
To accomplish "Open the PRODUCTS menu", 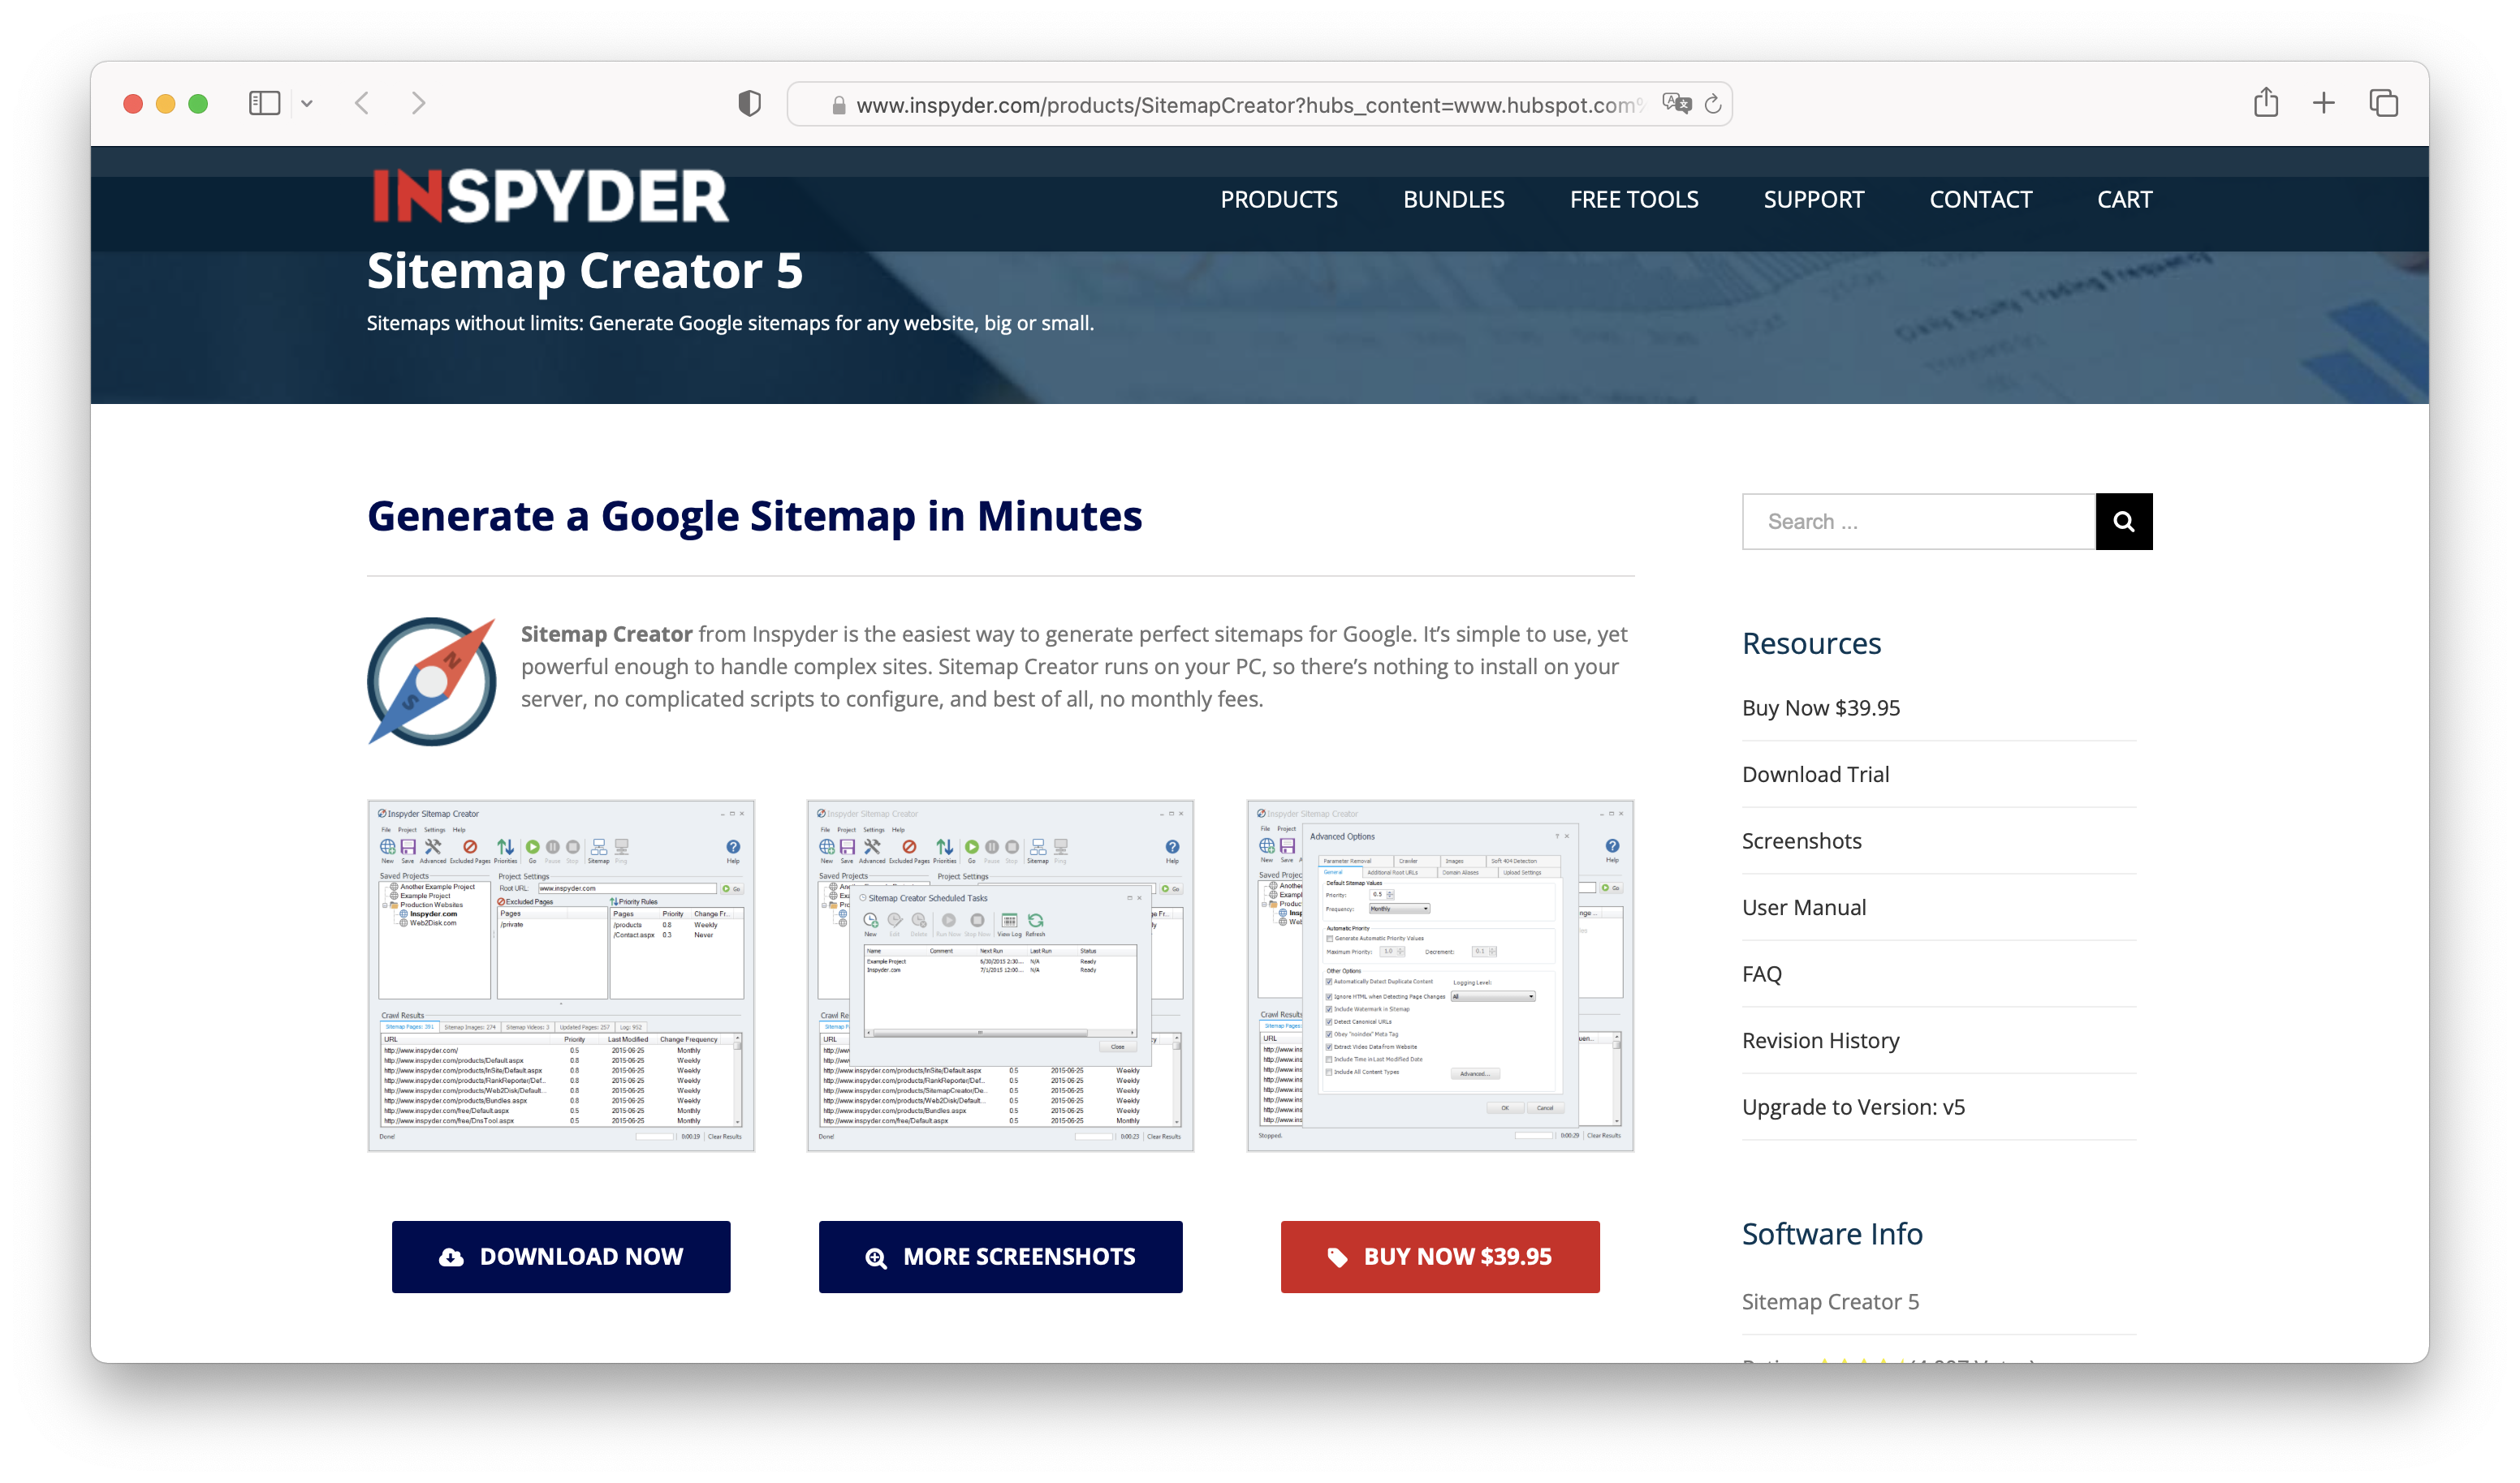I will [1278, 200].
